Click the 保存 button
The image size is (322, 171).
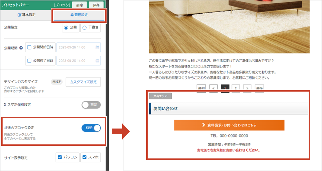coord(97,5)
